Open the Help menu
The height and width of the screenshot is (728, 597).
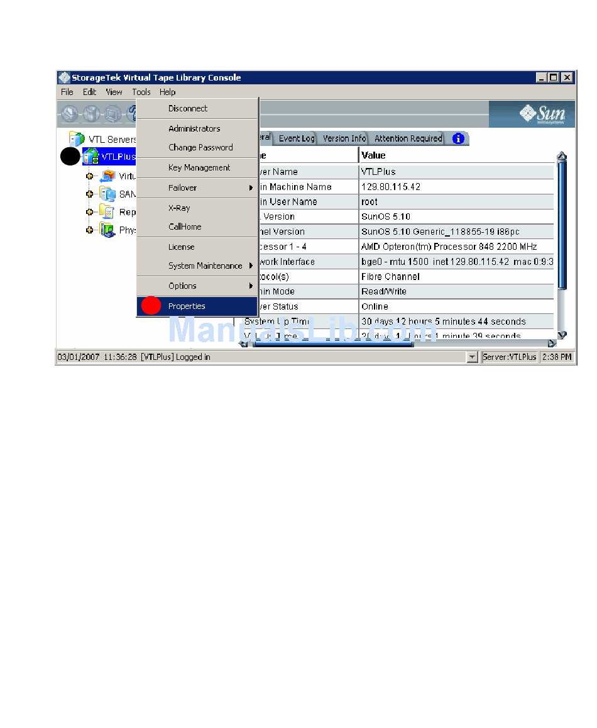point(167,92)
